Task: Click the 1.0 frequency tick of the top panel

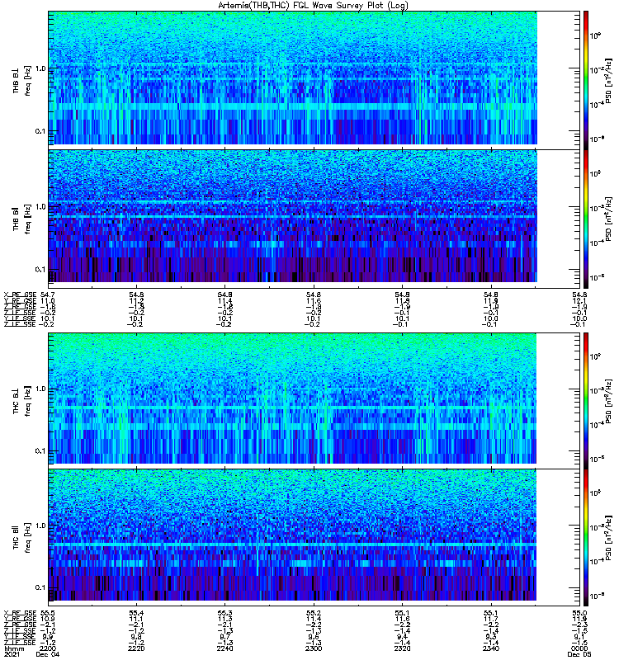Action: coord(40,68)
